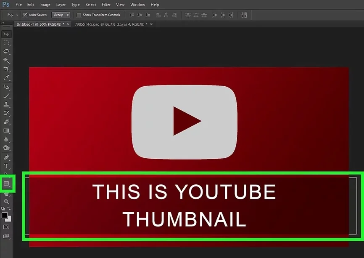Select the History Brush tool
The image size is (364, 258).
(x=6, y=113)
